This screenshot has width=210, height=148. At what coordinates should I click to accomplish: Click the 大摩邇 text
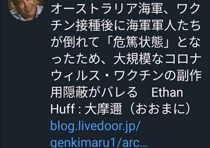[103, 109]
